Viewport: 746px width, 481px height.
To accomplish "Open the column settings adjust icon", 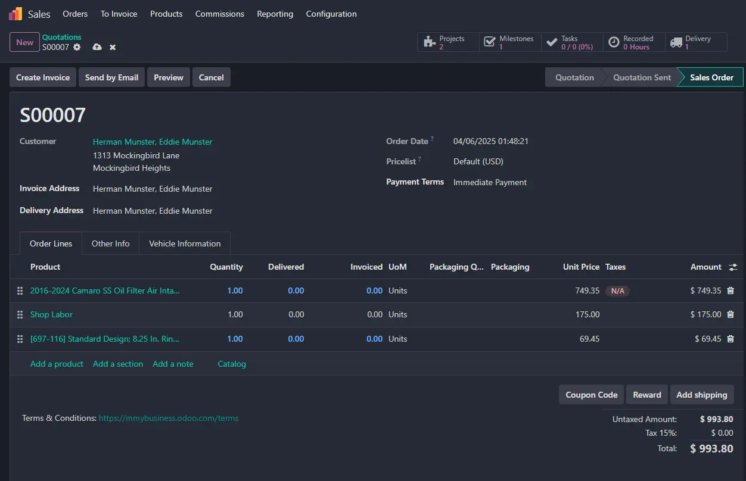I will click(x=733, y=267).
